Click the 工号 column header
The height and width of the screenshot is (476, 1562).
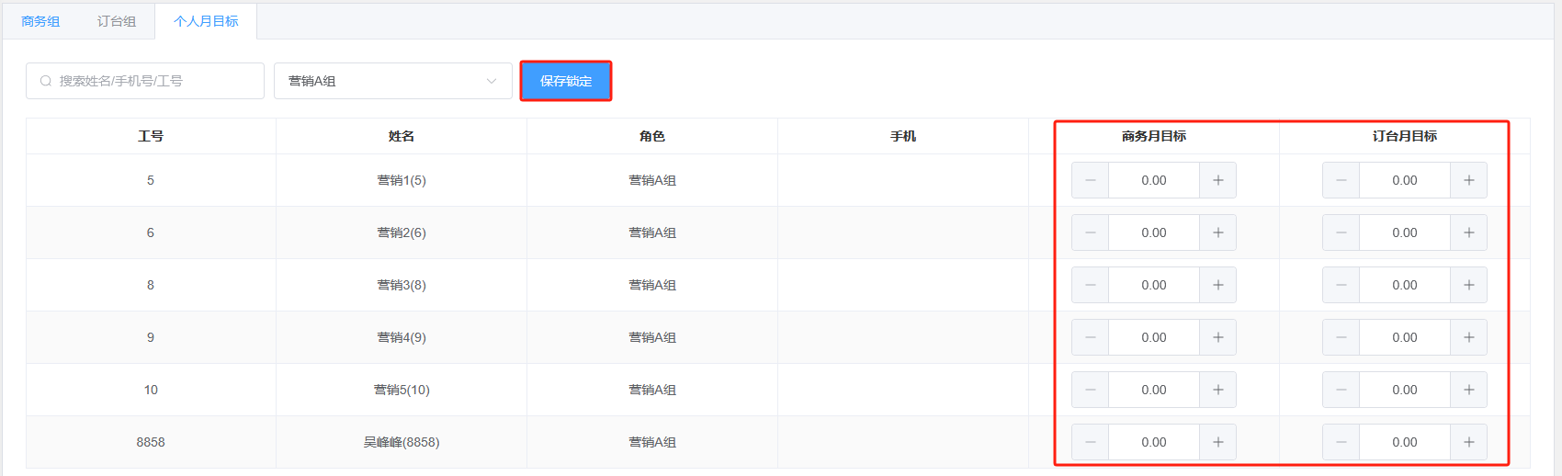tap(151, 136)
